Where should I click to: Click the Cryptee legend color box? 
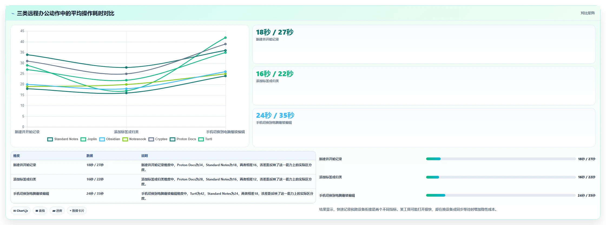click(151, 139)
